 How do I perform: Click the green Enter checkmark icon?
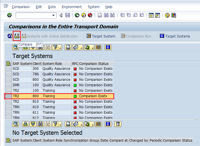pyautogui.click(x=10, y=15)
